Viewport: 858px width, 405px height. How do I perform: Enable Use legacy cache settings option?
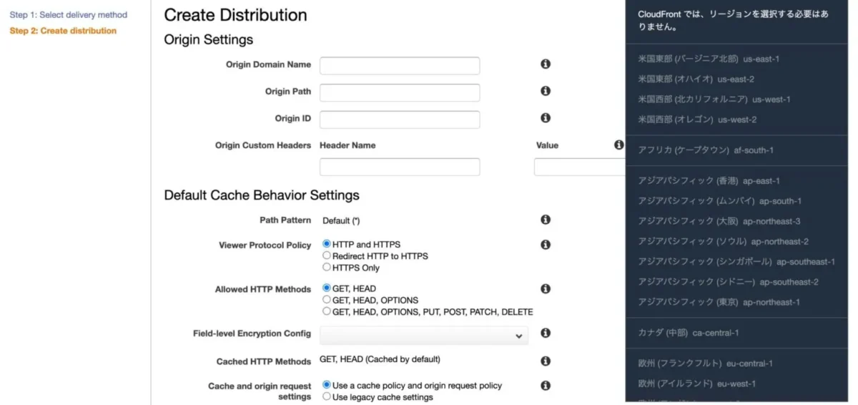click(327, 396)
